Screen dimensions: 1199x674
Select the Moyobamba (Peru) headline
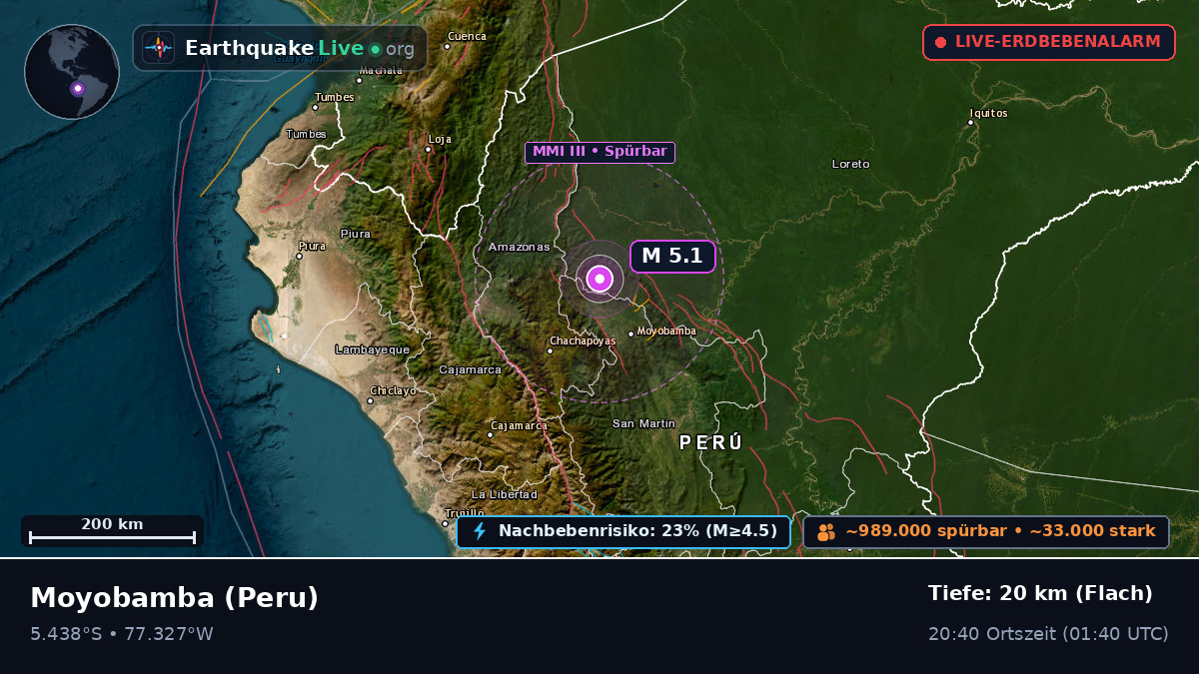174,597
